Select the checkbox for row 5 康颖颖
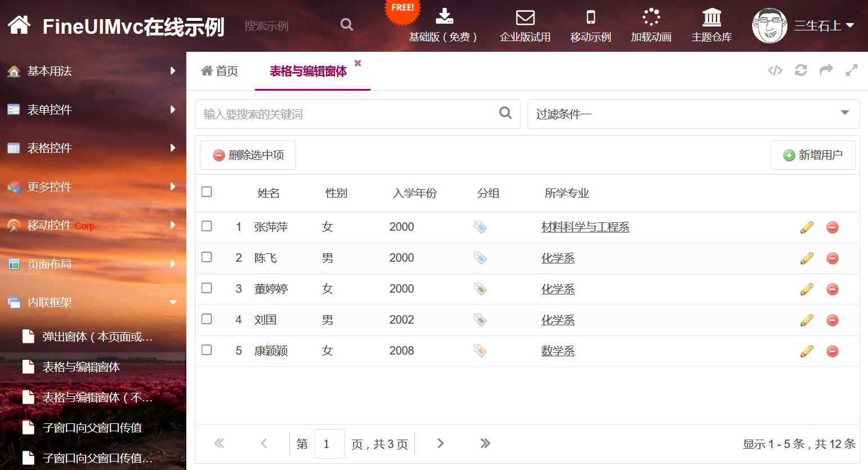The height and width of the screenshot is (470, 868). tap(207, 350)
